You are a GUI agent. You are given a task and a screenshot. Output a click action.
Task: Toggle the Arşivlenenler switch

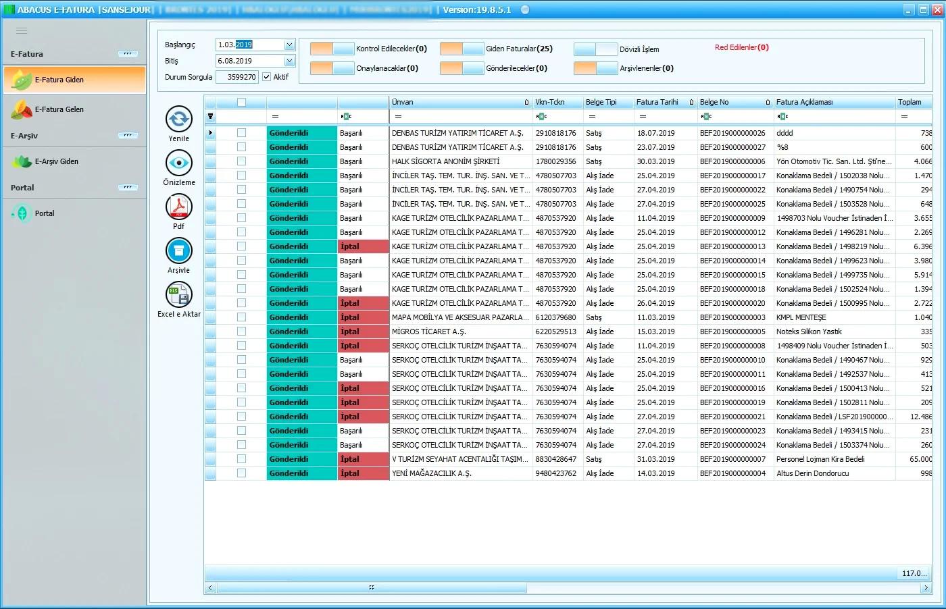[x=595, y=68]
